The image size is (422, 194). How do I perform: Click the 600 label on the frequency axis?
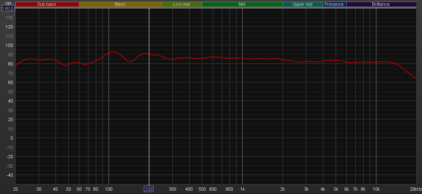(213, 189)
